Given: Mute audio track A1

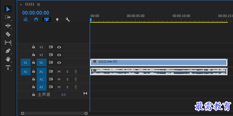Looking at the screenshot, I should pyautogui.click(x=59, y=72).
